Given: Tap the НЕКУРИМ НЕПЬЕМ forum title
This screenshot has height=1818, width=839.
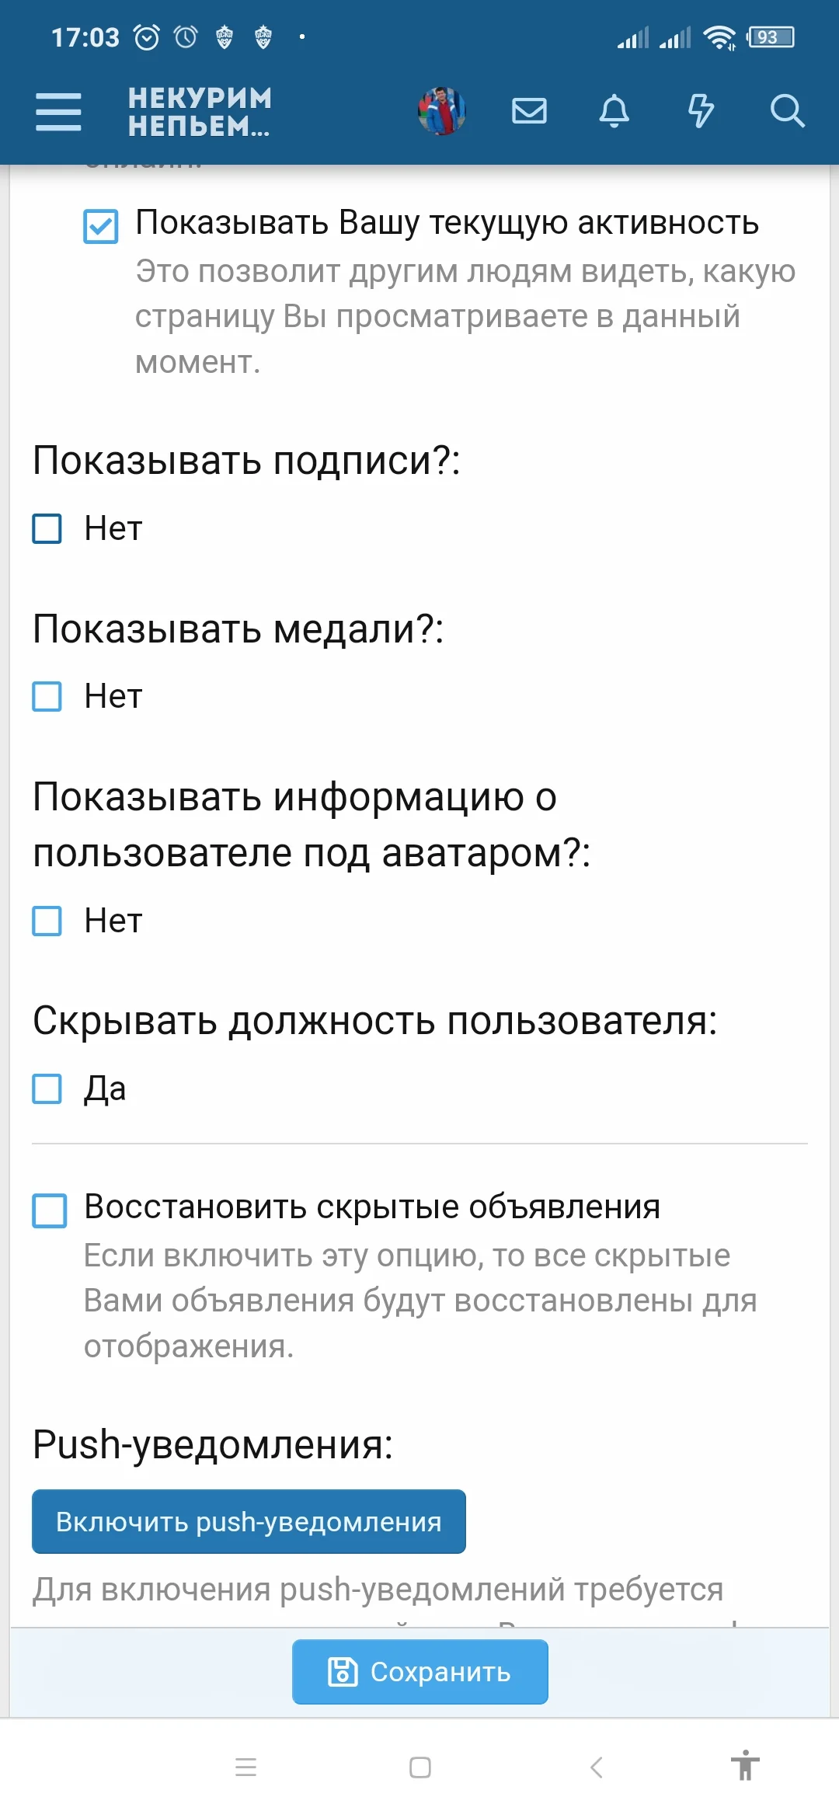Looking at the screenshot, I should pos(198,113).
